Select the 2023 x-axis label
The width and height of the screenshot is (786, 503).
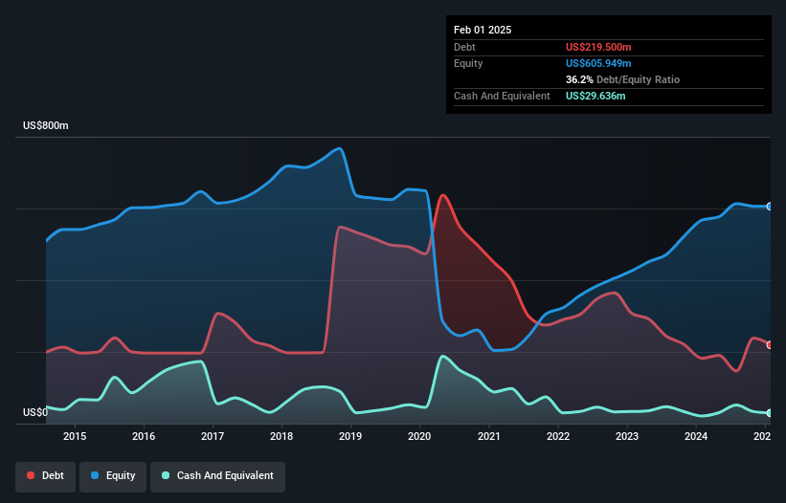point(627,436)
